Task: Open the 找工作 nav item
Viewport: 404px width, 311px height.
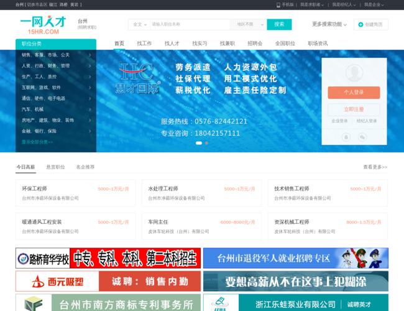Action: 144,44
